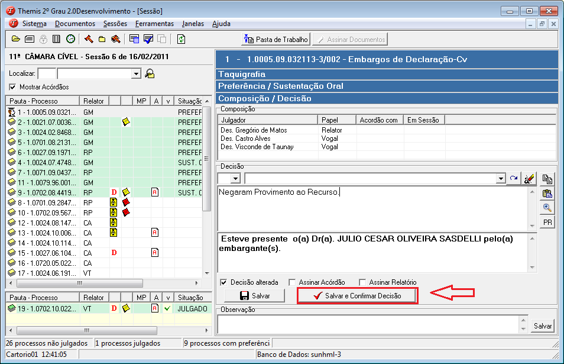Click the Pasta de Trabalho button
The width and height of the screenshot is (564, 364).
pyautogui.click(x=276, y=39)
